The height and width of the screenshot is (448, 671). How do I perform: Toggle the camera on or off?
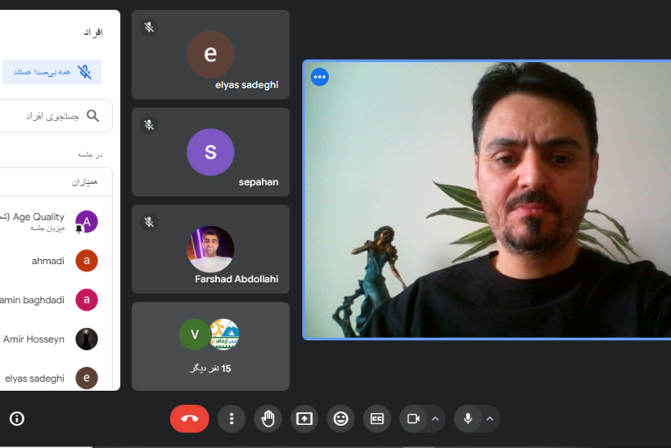(413, 419)
